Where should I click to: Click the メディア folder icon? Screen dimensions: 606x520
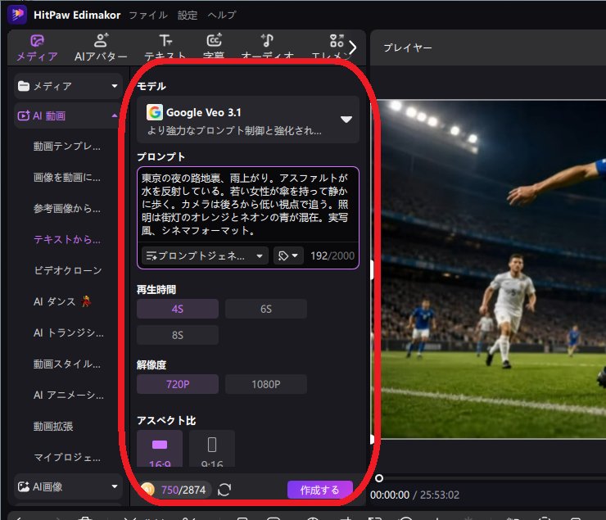tap(24, 86)
